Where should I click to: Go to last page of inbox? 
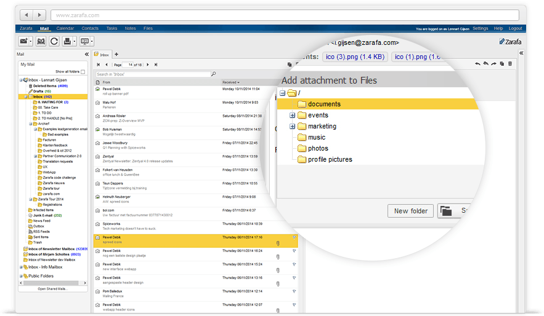click(x=156, y=65)
